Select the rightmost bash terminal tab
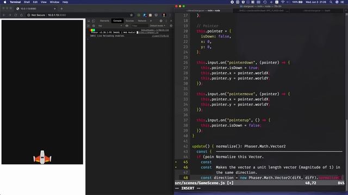This screenshot has height=195, width=348. click(x=317, y=11)
